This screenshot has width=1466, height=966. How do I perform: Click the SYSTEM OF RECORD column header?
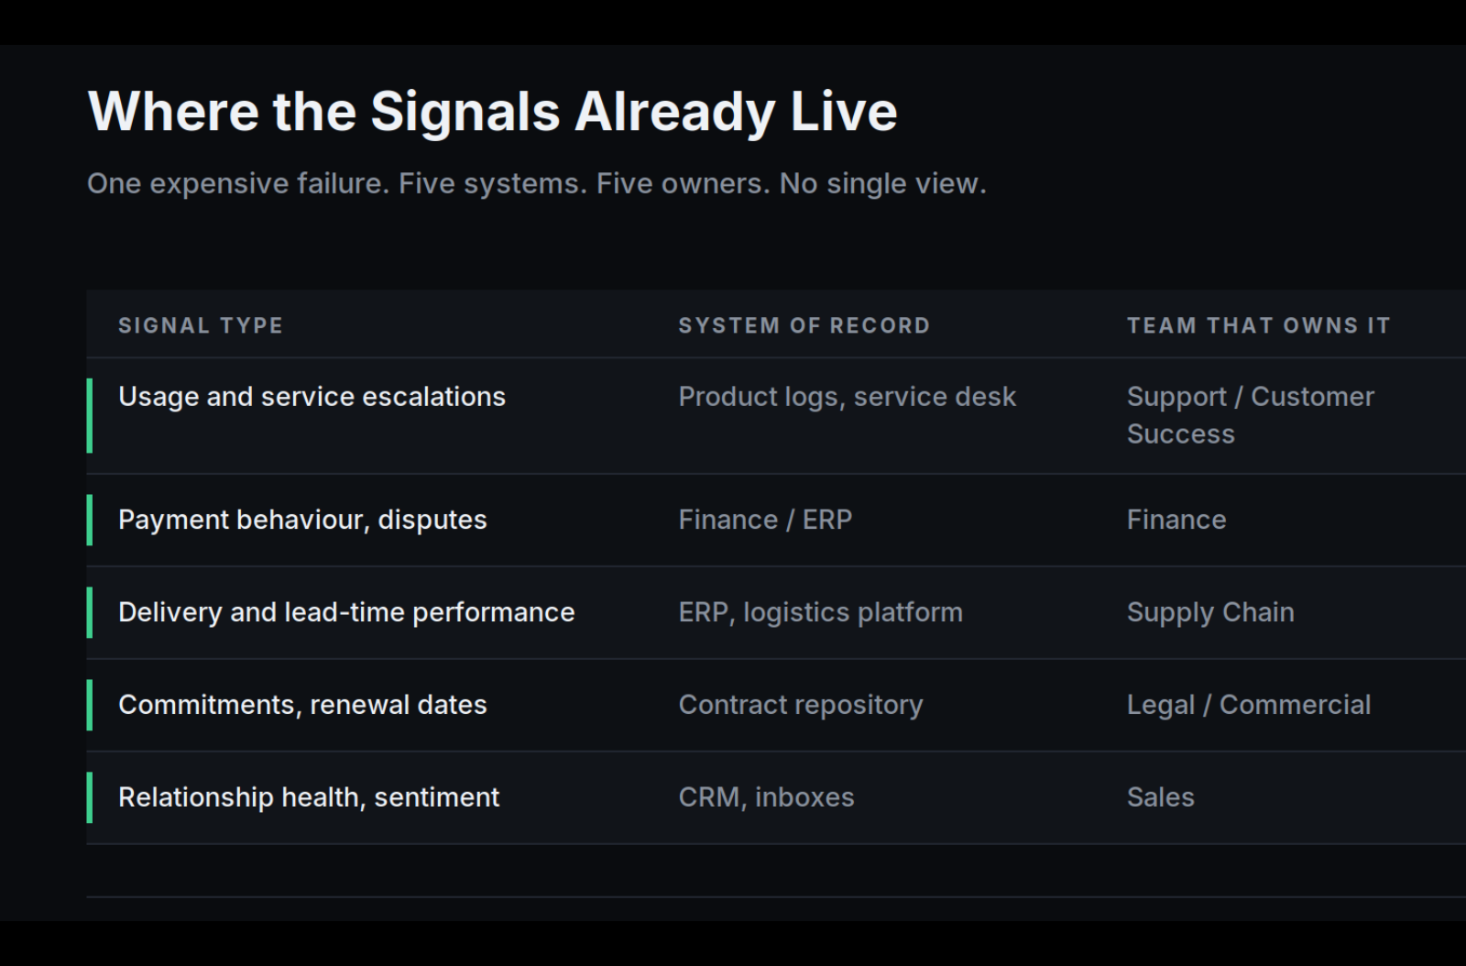(804, 325)
